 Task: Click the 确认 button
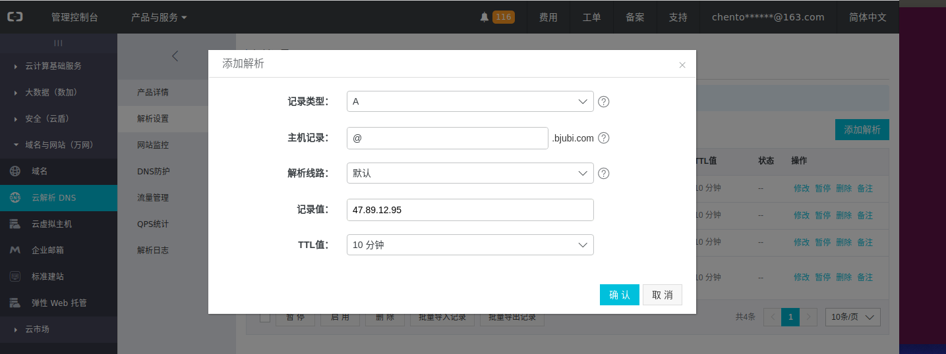[619, 295]
